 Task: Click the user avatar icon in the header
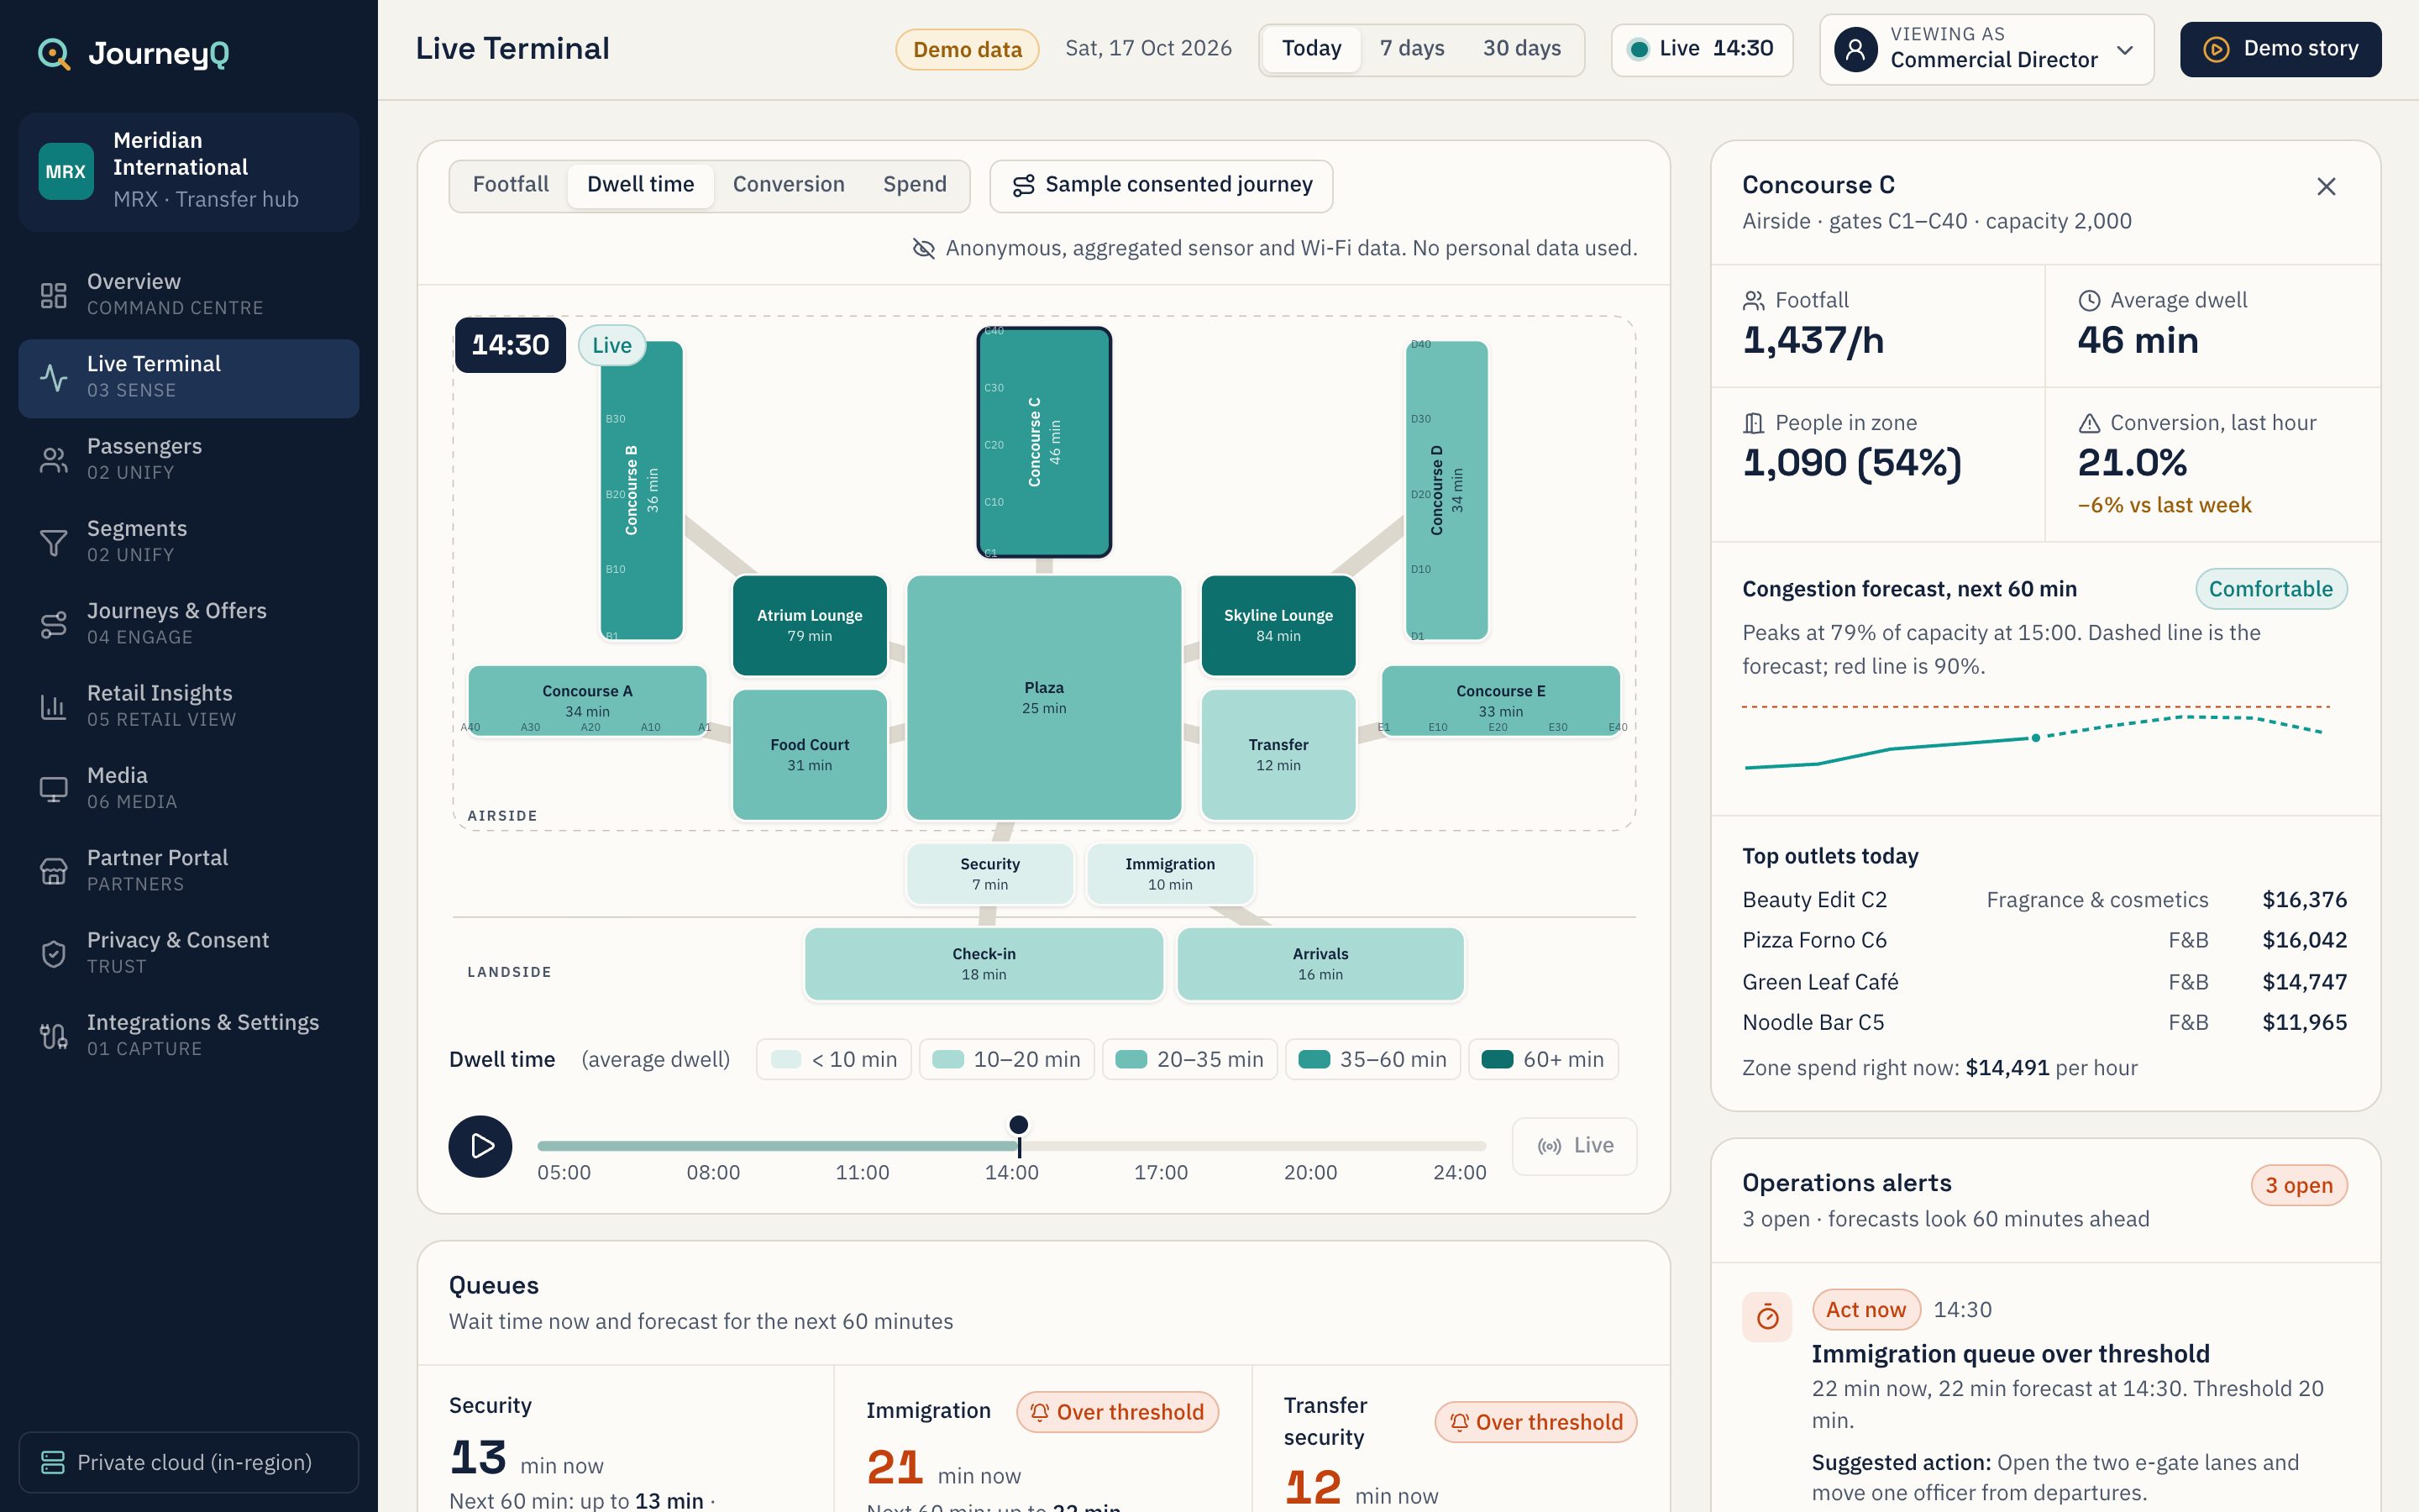(x=1855, y=49)
